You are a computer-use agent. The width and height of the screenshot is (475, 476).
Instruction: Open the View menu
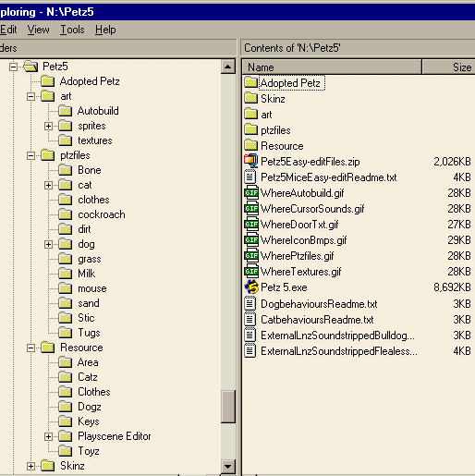click(x=38, y=30)
